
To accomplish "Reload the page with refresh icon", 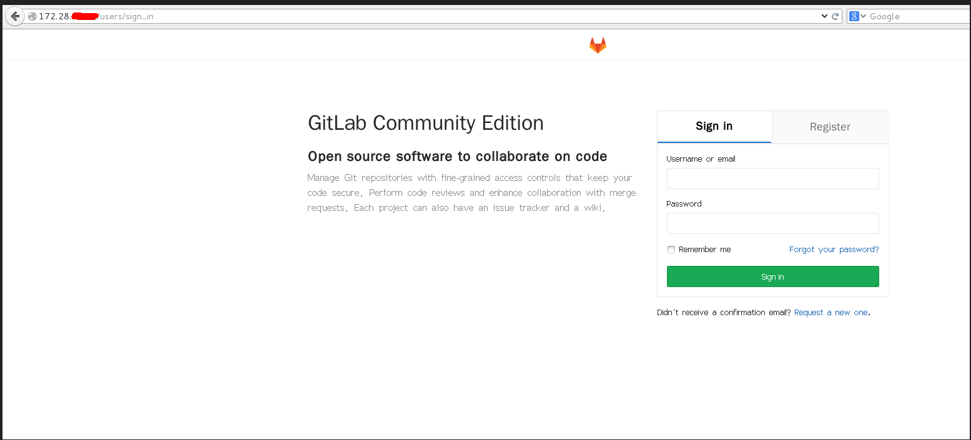I will tap(835, 16).
